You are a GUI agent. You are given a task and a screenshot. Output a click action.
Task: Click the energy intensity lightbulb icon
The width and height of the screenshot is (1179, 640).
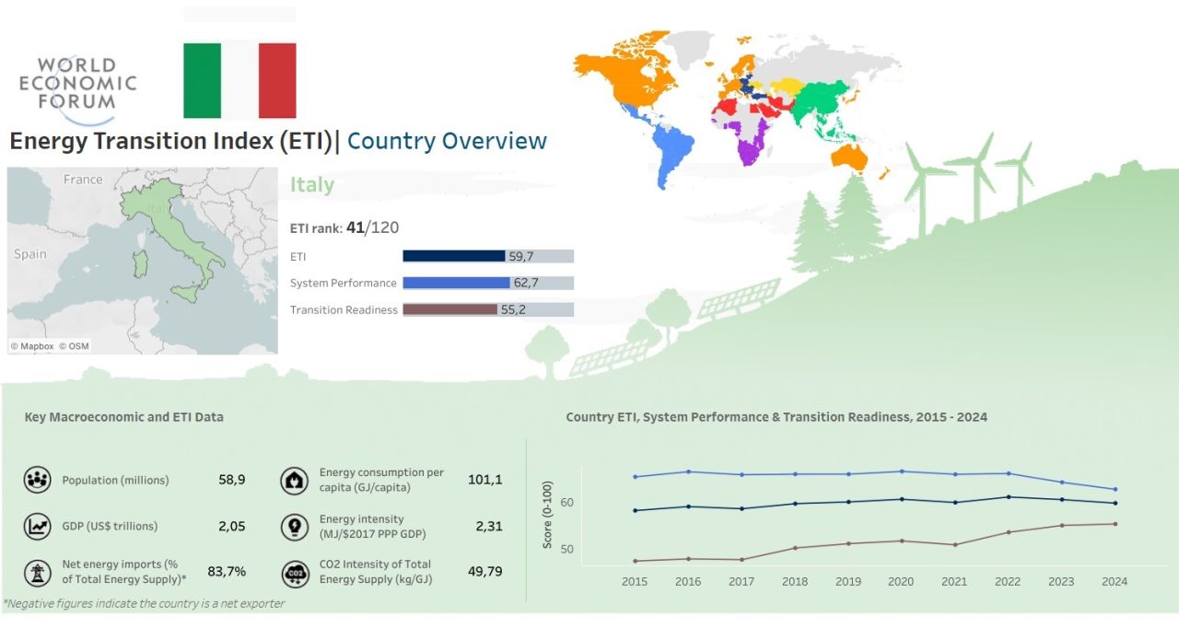(x=295, y=526)
